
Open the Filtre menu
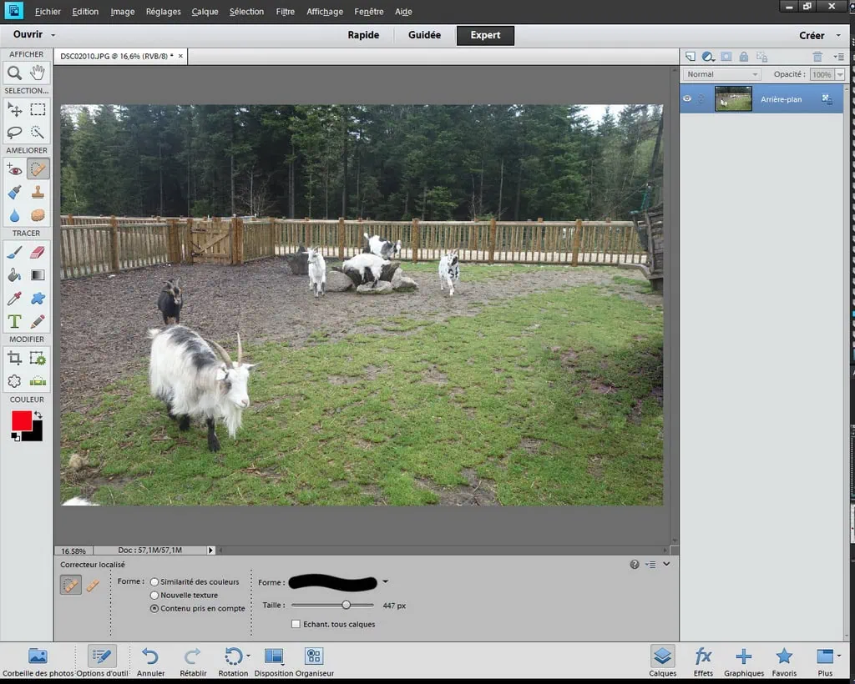pos(285,12)
